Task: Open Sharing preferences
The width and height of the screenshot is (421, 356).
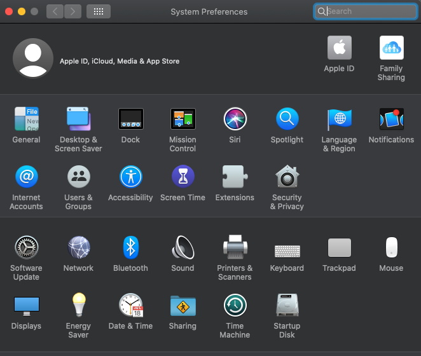Action: (x=183, y=306)
